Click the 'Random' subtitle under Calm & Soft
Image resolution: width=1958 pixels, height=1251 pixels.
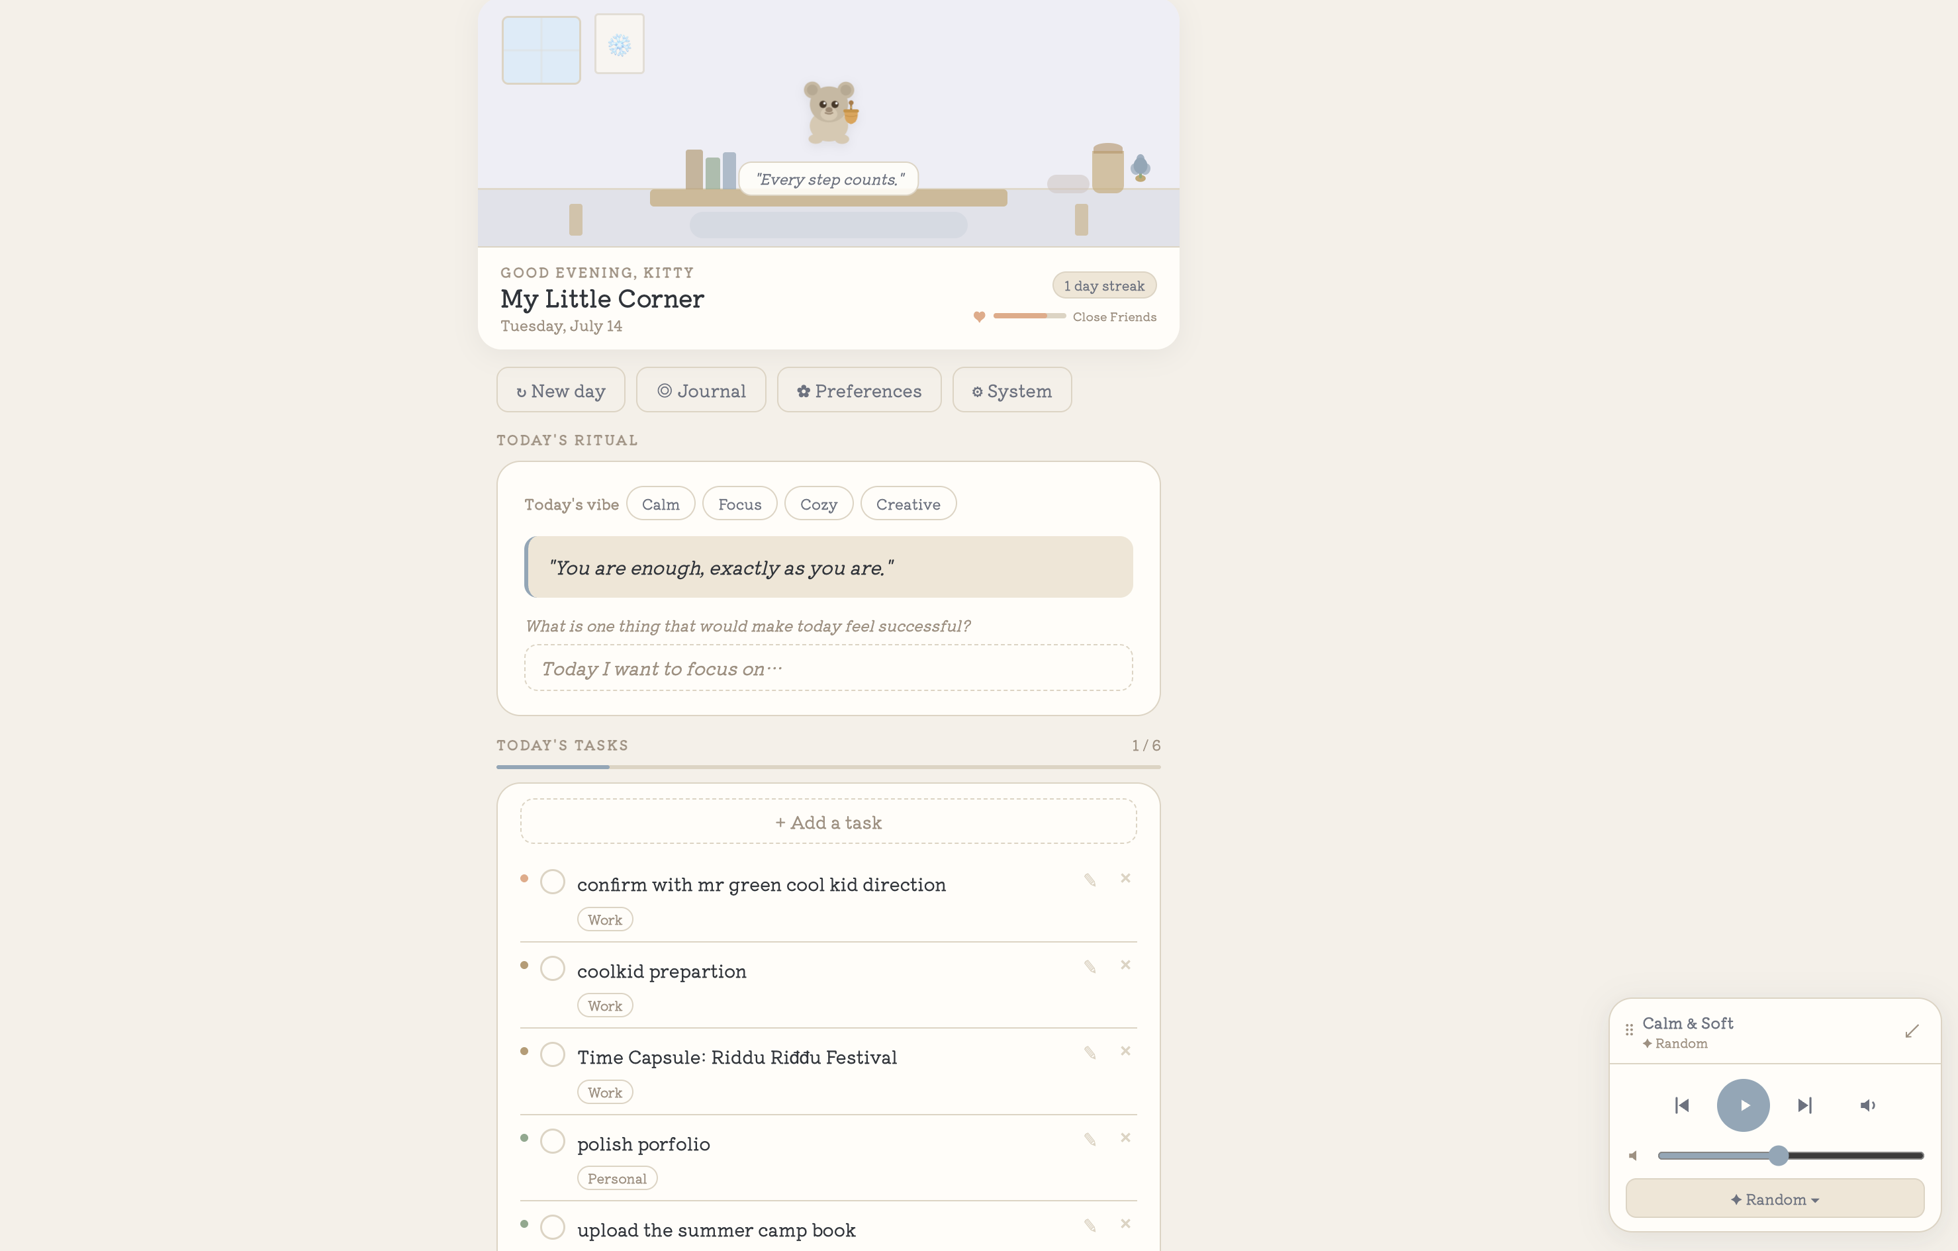coord(1674,1044)
